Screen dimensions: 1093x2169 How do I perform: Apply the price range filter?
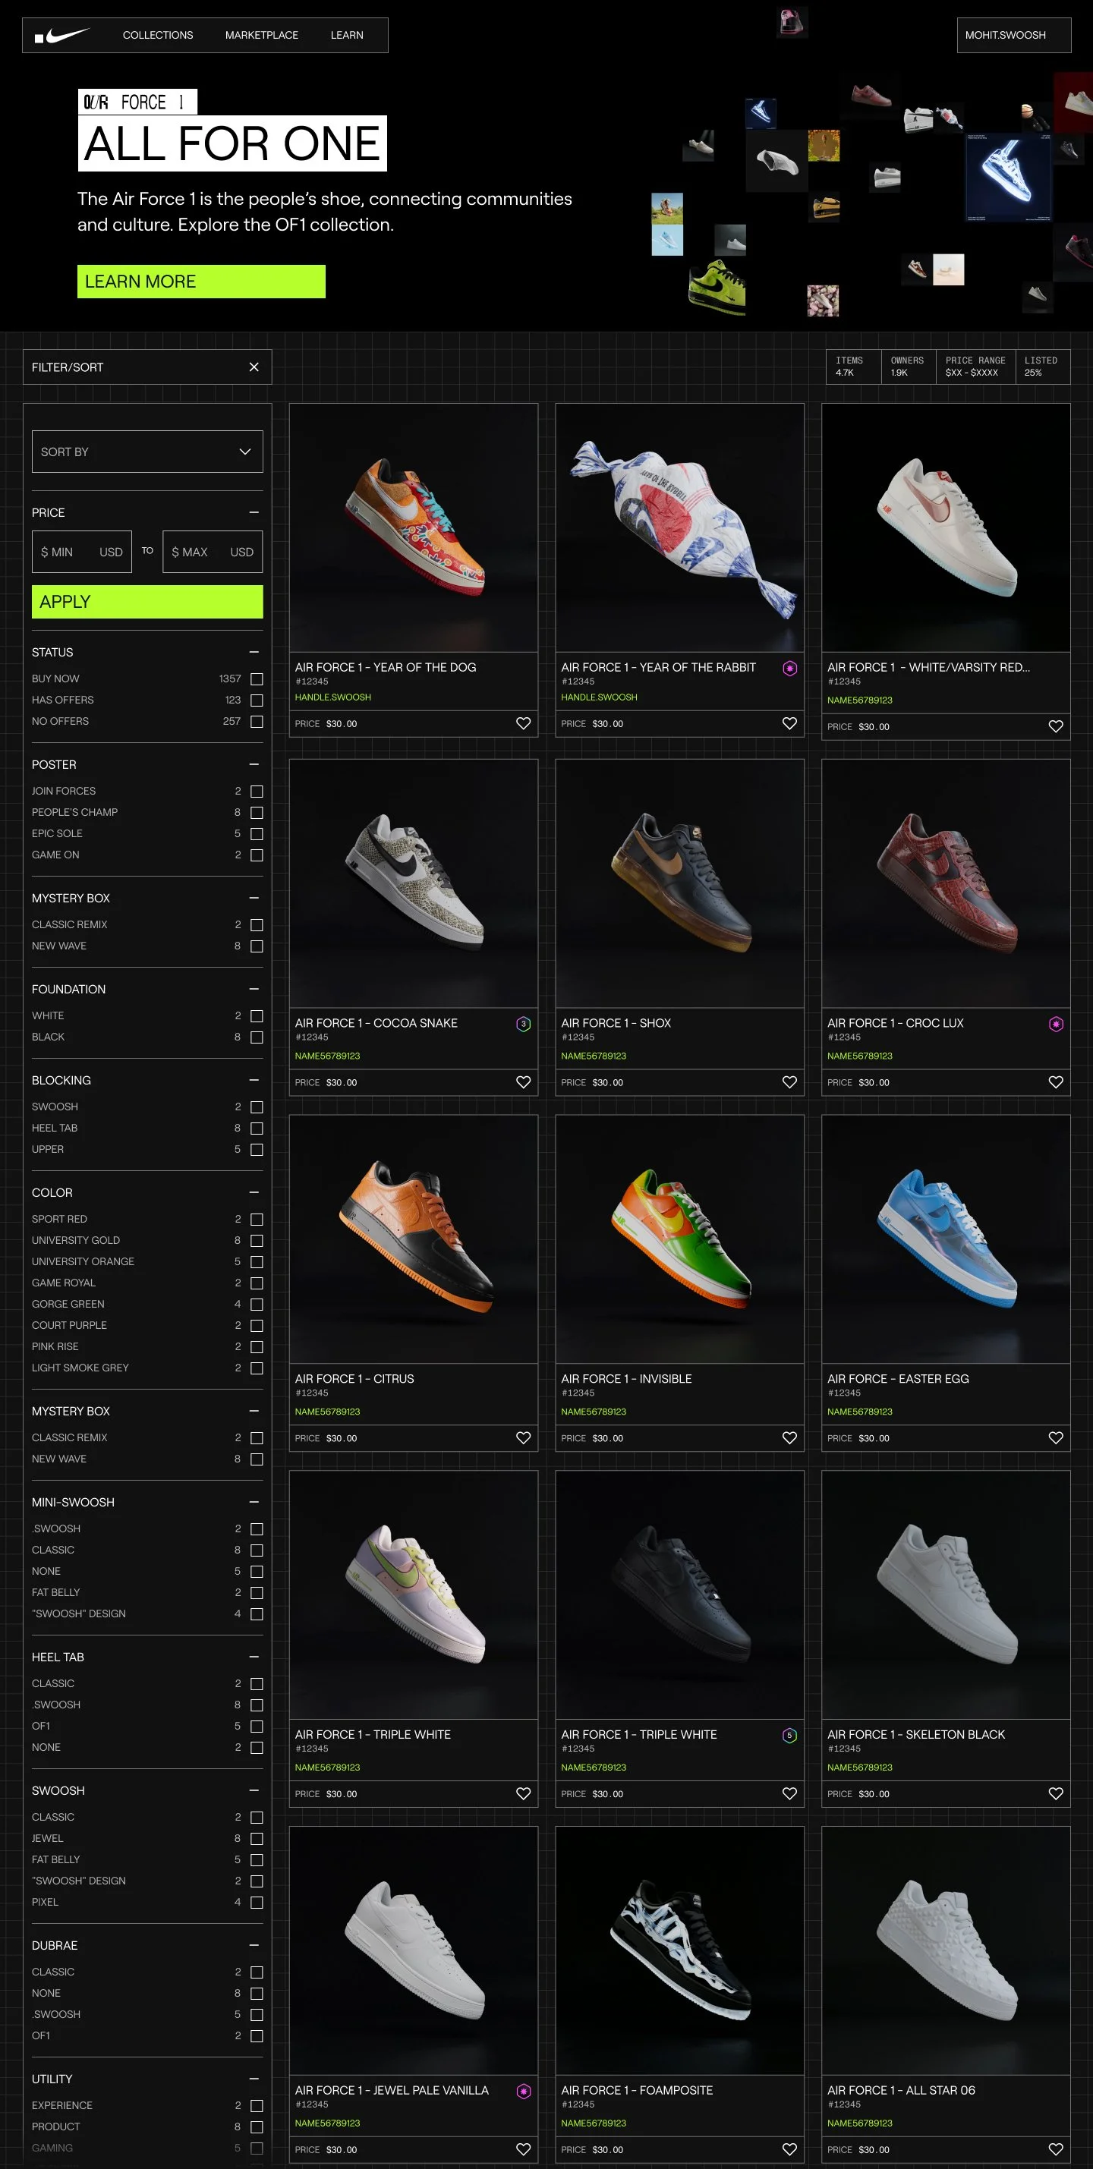tap(147, 601)
